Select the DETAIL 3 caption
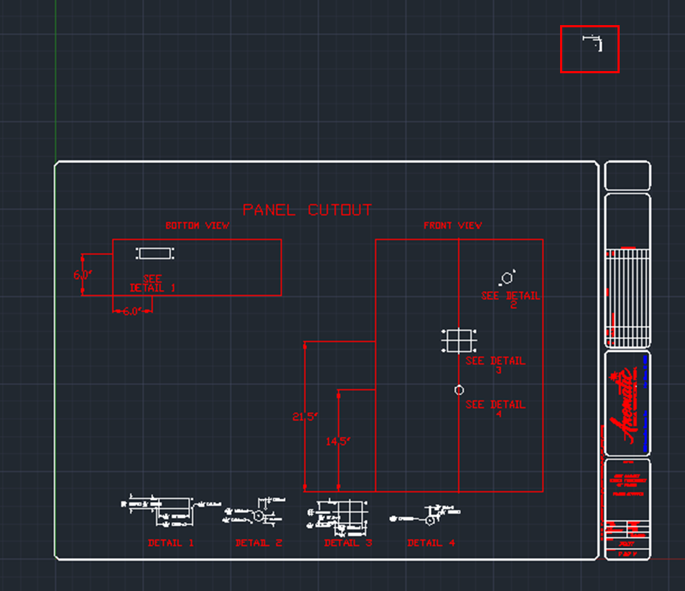The image size is (685, 591). (348, 543)
